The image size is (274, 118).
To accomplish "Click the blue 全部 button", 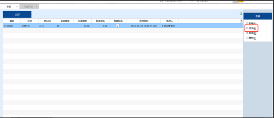I will click(17, 14).
